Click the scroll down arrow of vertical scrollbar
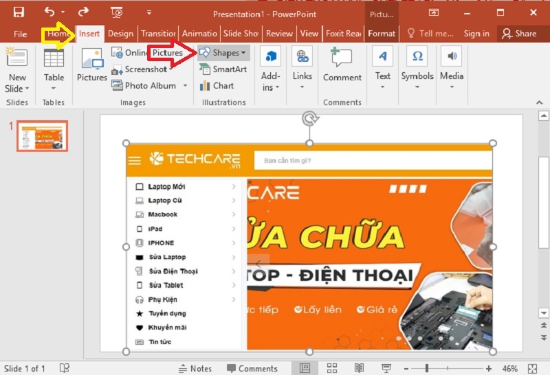Screen dimensions: 550x375 click(x=543, y=312)
